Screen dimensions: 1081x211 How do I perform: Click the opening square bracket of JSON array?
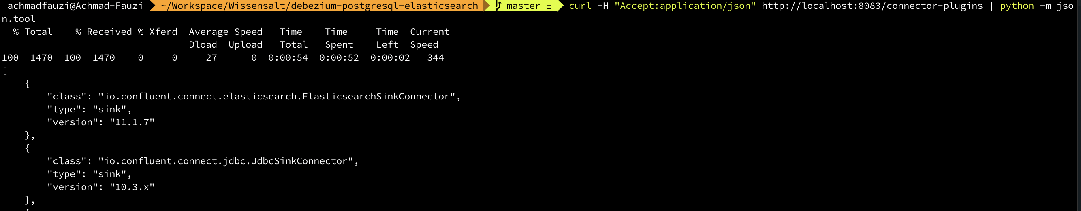tap(4, 71)
